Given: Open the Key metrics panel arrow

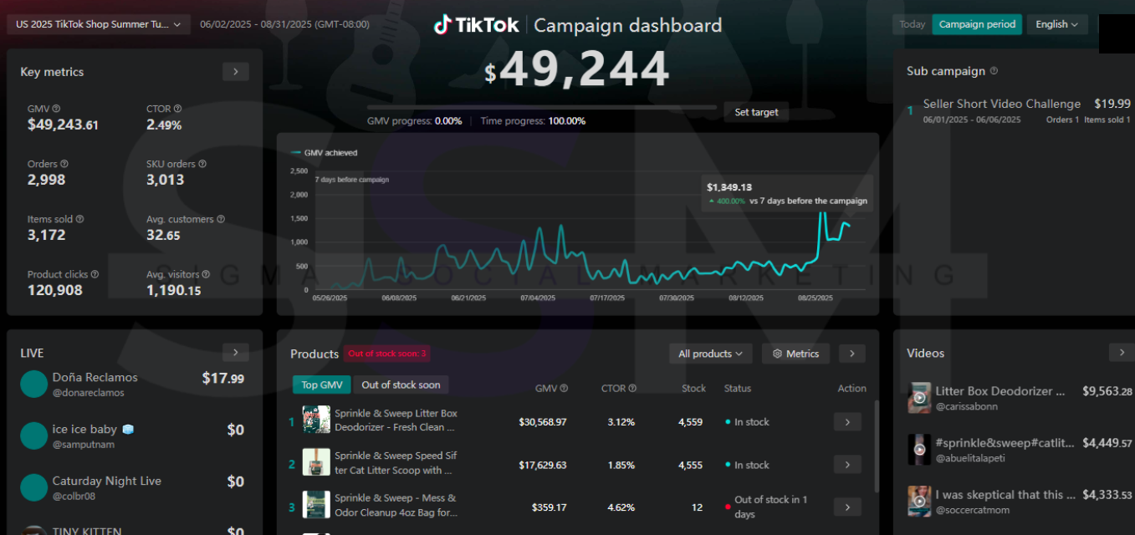Looking at the screenshot, I should pos(236,72).
